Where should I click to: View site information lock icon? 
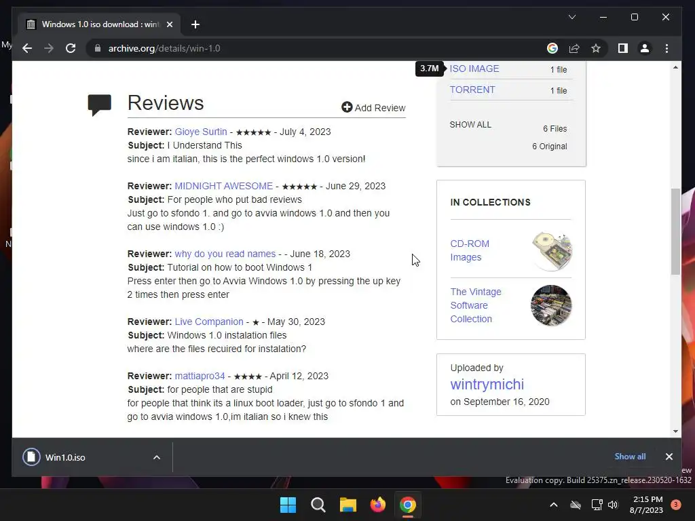click(x=98, y=48)
